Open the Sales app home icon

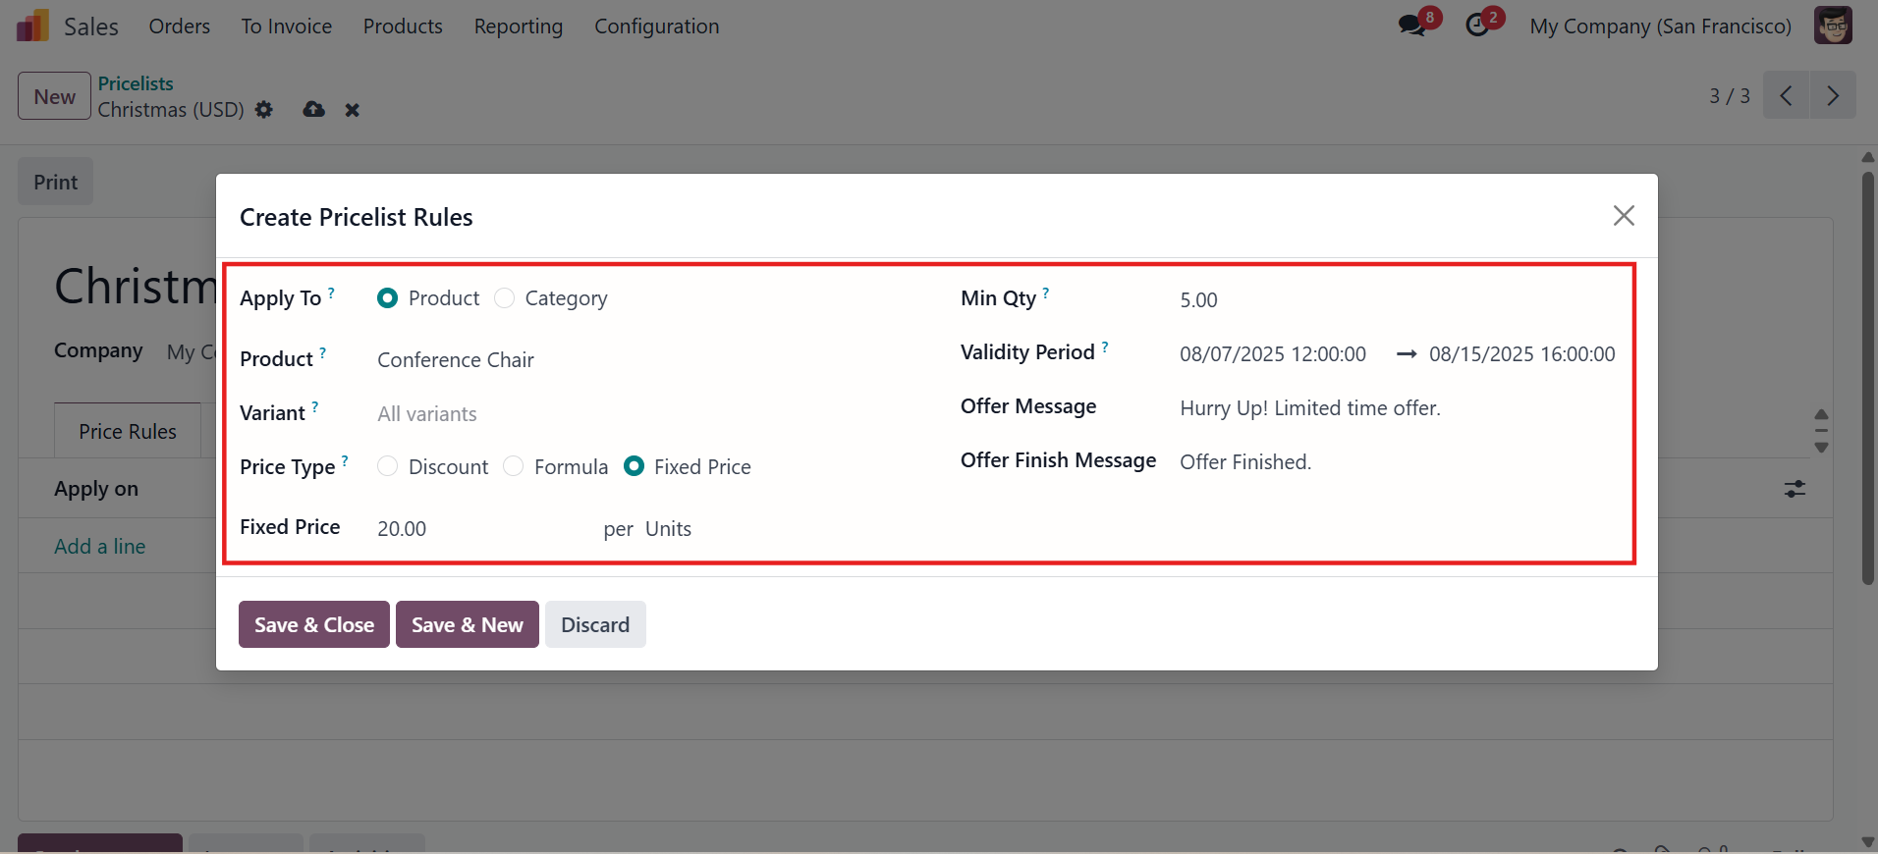[32, 26]
